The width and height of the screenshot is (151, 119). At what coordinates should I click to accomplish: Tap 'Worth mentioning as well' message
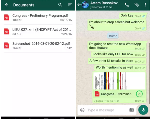click(x=120, y=68)
